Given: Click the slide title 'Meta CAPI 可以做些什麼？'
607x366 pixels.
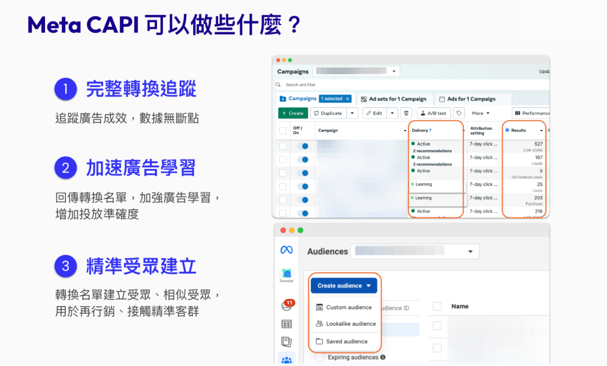Looking at the screenshot, I should point(164,25).
